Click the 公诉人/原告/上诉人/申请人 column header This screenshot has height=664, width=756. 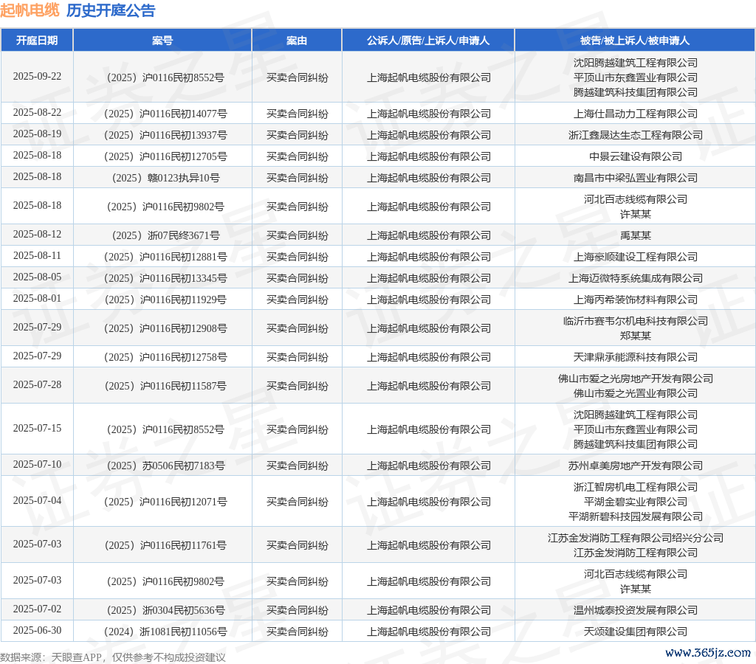pyautogui.click(x=428, y=40)
